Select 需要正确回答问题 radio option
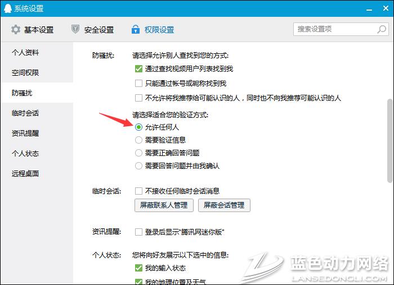This screenshot has height=285, width=394. click(x=138, y=153)
